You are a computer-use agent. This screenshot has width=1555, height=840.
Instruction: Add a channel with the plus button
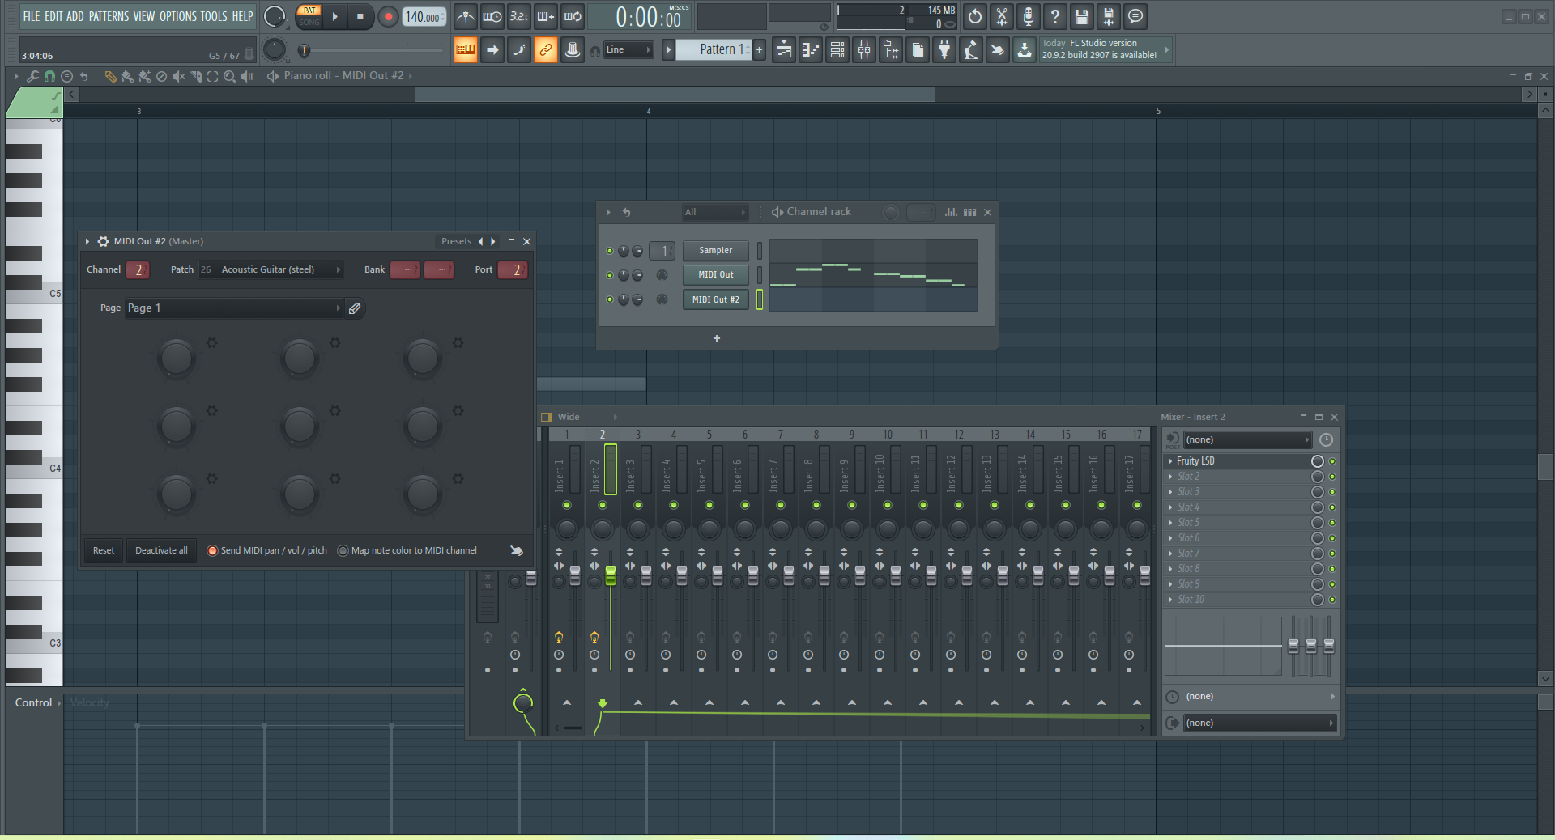pyautogui.click(x=717, y=338)
